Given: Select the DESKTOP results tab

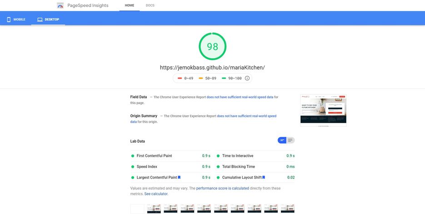Looking at the screenshot, I should [x=48, y=20].
